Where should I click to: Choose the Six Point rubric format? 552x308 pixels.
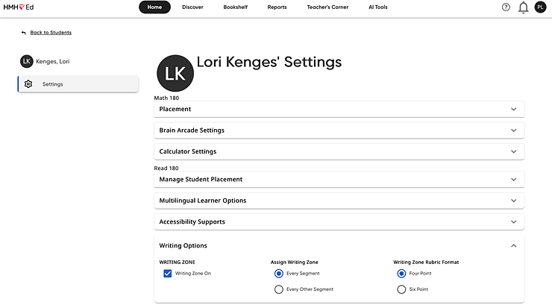[x=401, y=289]
